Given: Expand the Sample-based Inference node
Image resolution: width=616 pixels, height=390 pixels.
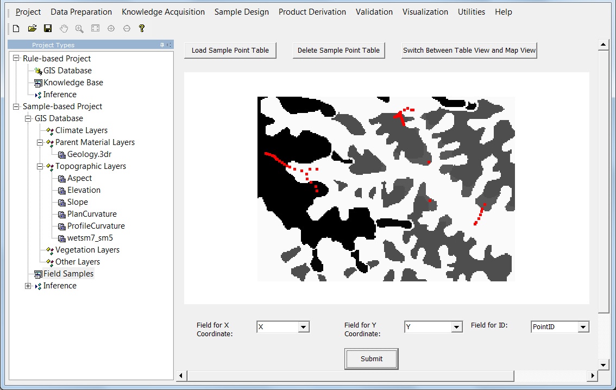Looking at the screenshot, I should click(x=28, y=286).
